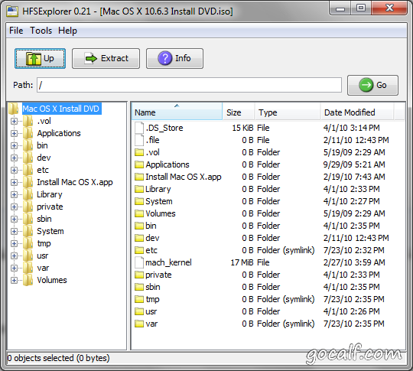Click Applications folder icon in tree
The image size is (413, 371).
click(28, 133)
